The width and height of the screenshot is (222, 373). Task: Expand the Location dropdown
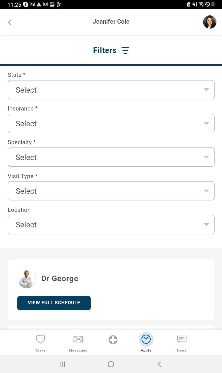click(111, 224)
